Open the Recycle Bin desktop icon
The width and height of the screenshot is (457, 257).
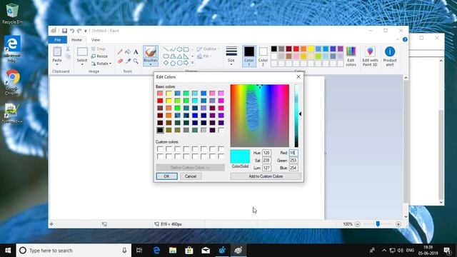pyautogui.click(x=12, y=14)
